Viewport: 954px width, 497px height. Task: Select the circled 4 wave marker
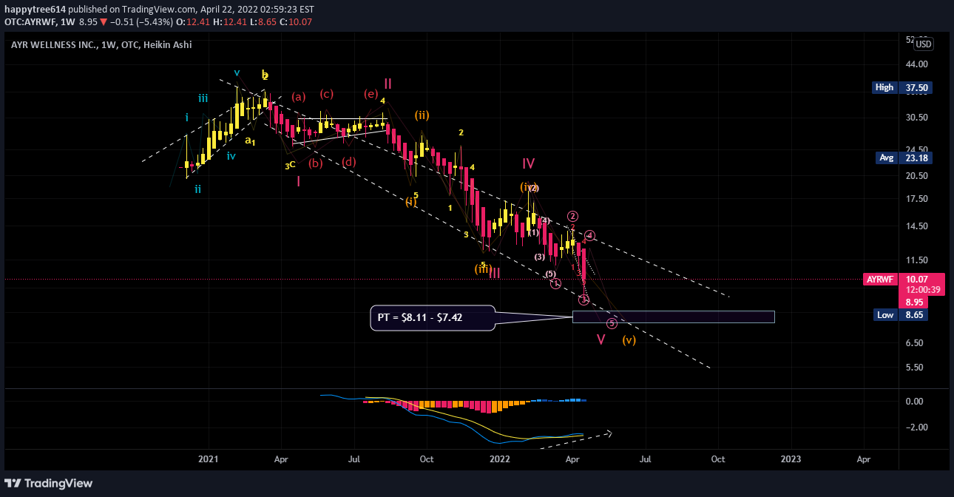click(590, 236)
